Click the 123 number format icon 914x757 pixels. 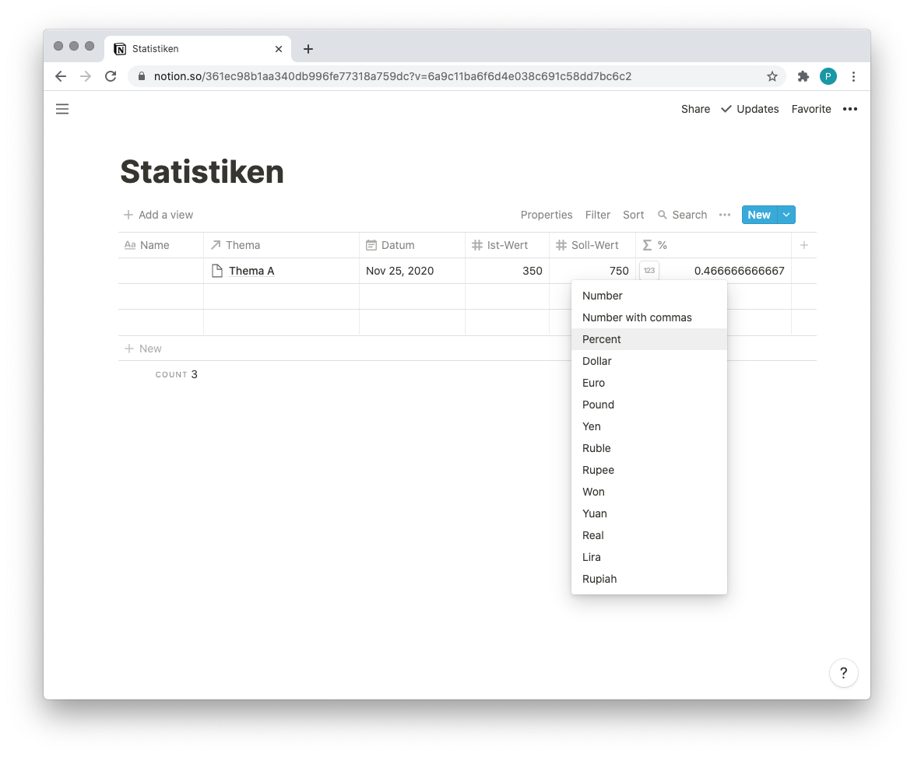(649, 271)
